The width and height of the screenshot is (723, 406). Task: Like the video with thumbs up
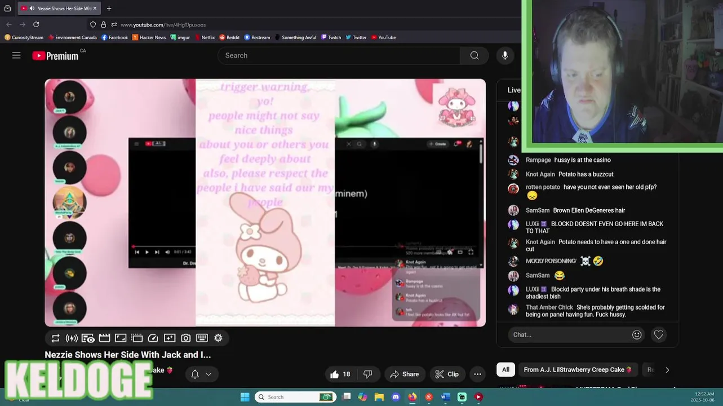[340, 374]
